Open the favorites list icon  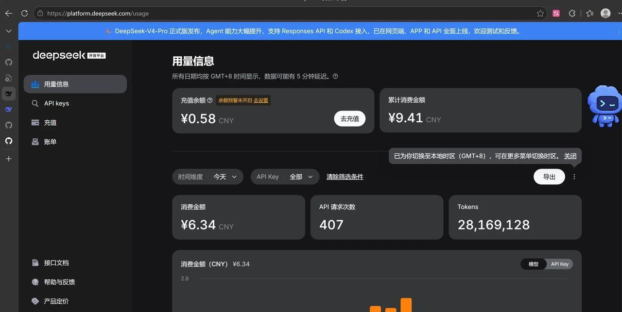589,14
